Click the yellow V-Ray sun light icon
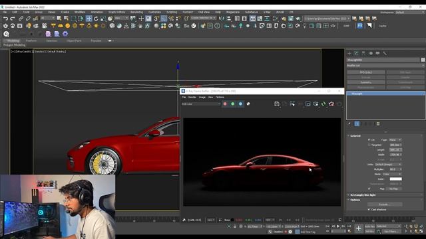This screenshot has height=239, width=426. tap(96, 26)
